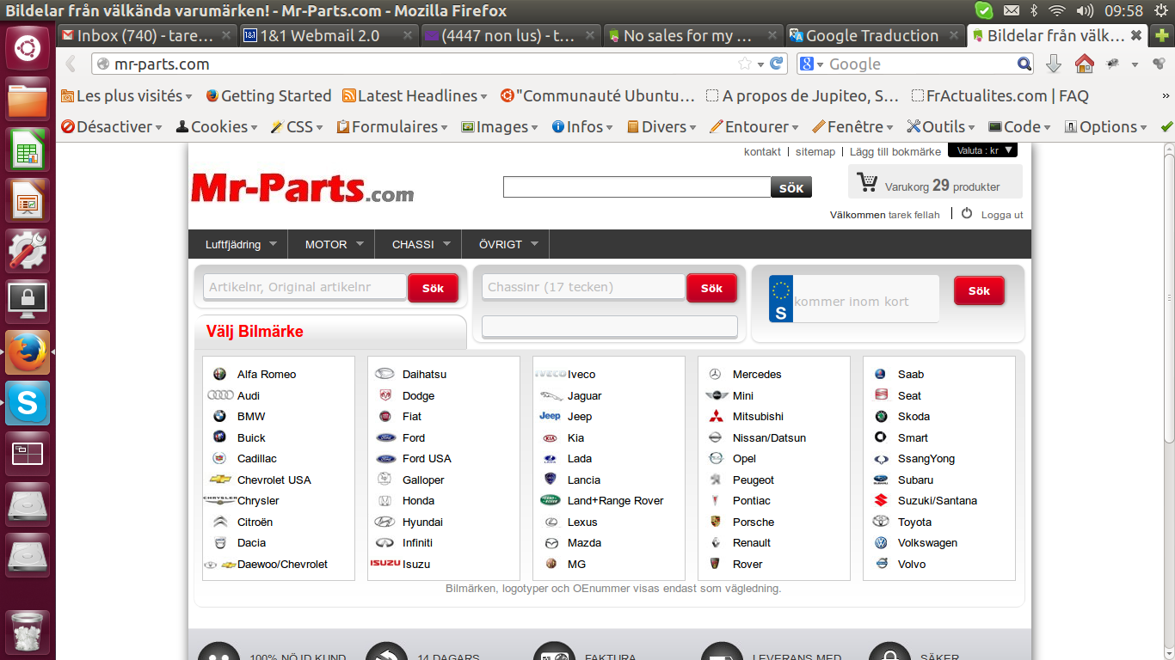Open the Trash in the launcher
The width and height of the screenshot is (1175, 660).
[28, 632]
